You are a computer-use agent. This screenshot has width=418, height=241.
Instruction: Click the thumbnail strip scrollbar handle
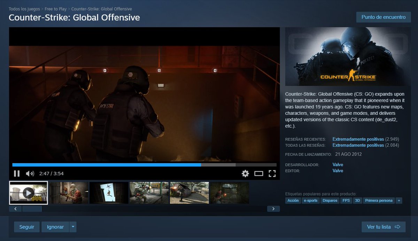tap(32, 209)
